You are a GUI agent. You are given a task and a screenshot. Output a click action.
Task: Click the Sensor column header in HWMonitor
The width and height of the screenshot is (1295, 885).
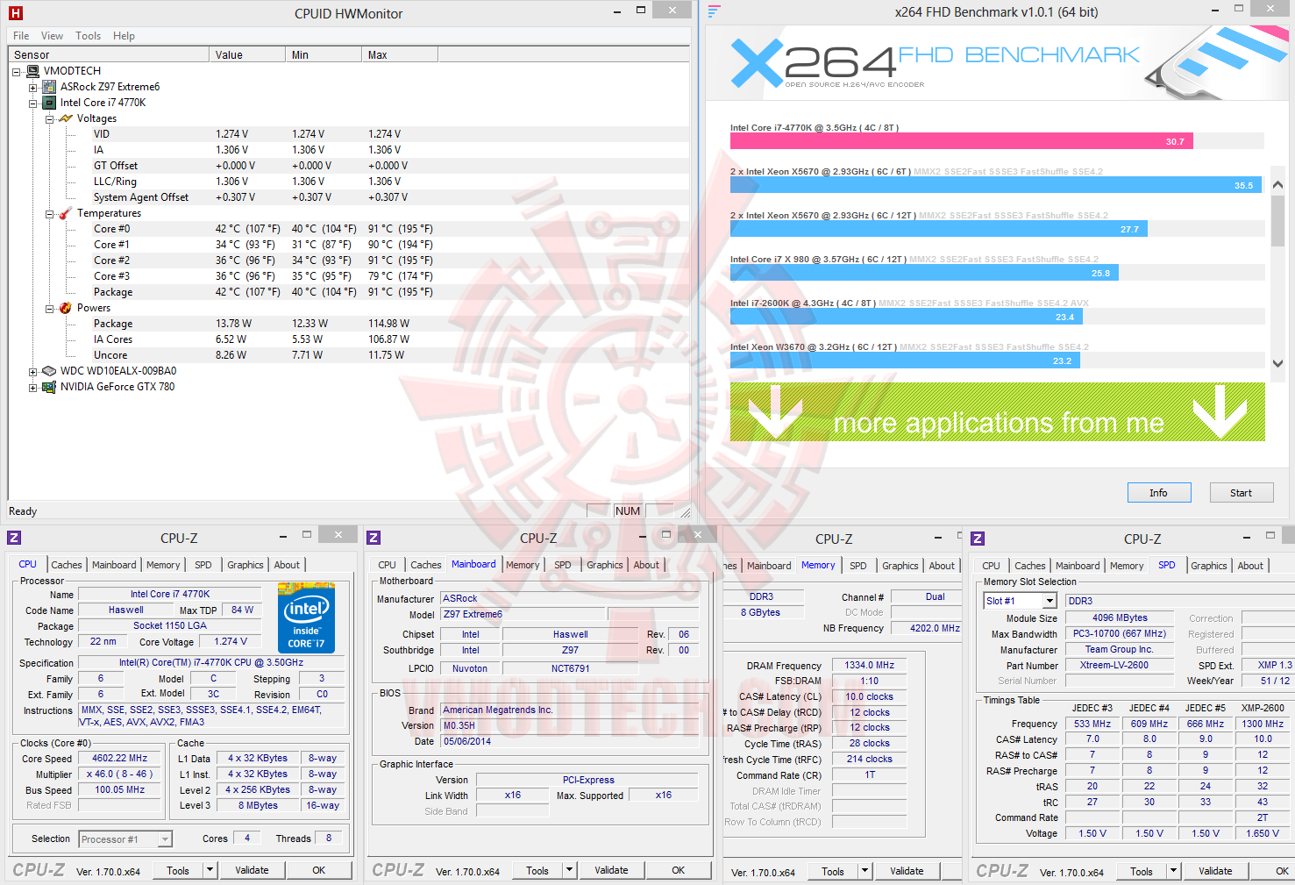[x=109, y=54]
